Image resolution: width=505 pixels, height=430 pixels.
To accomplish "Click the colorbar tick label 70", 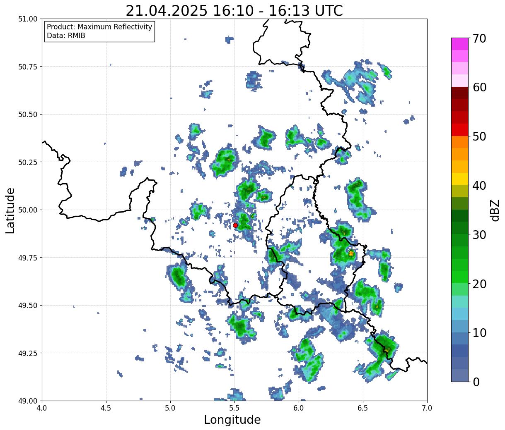I will 479,38.
